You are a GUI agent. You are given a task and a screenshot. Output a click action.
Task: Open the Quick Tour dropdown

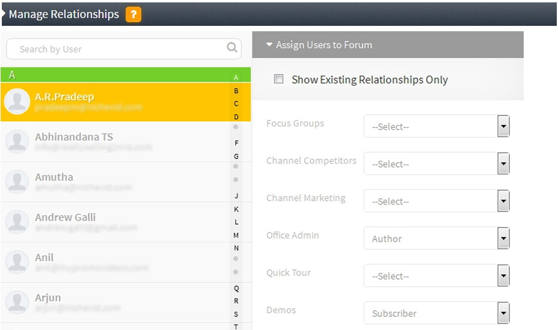(437, 276)
